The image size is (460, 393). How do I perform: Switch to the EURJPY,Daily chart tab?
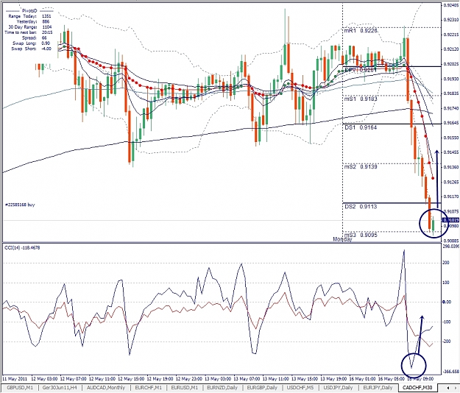(x=378, y=388)
